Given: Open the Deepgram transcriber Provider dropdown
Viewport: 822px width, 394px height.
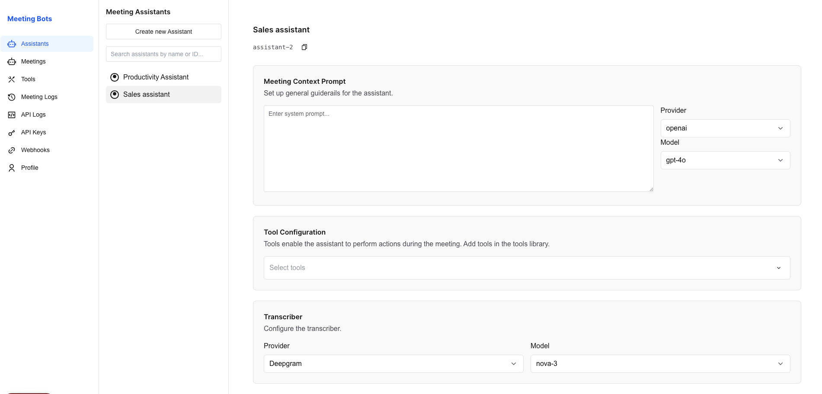Looking at the screenshot, I should coord(393,364).
